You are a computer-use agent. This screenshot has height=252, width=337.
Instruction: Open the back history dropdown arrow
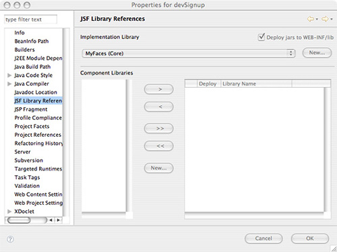pos(317,20)
